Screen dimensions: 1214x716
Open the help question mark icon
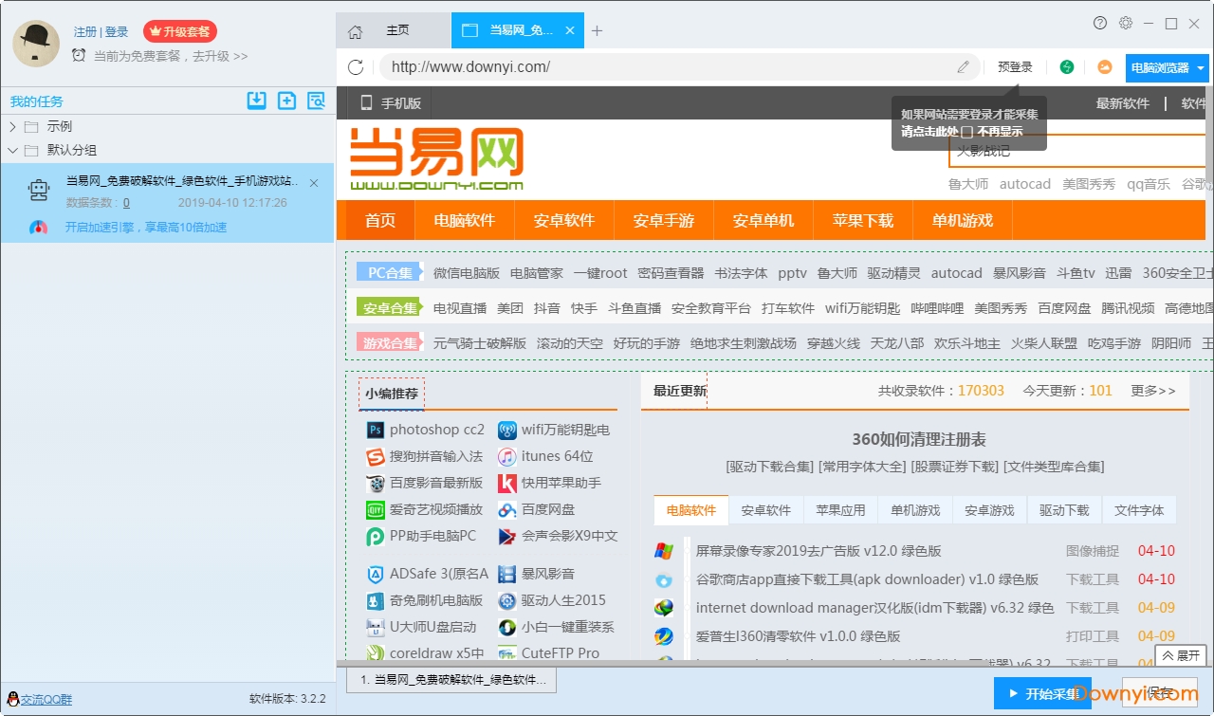click(x=1098, y=23)
